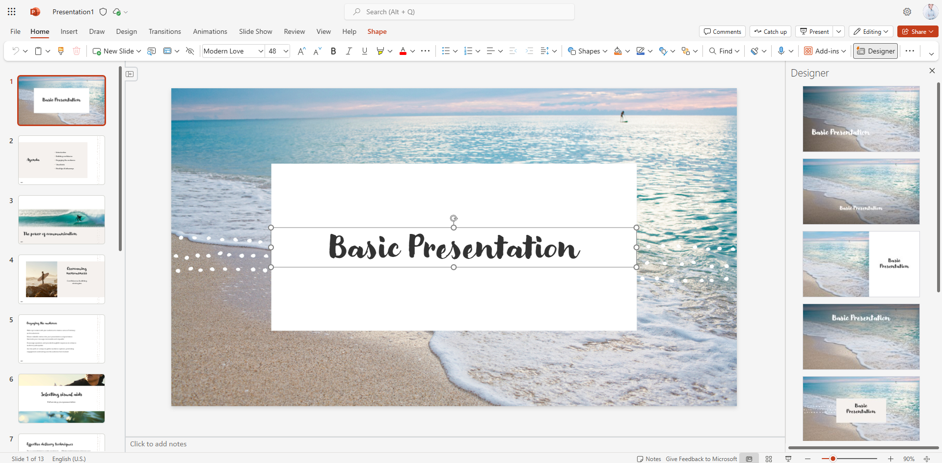The image size is (942, 463).
Task: Activate the Format Painter brush
Action: (61, 51)
